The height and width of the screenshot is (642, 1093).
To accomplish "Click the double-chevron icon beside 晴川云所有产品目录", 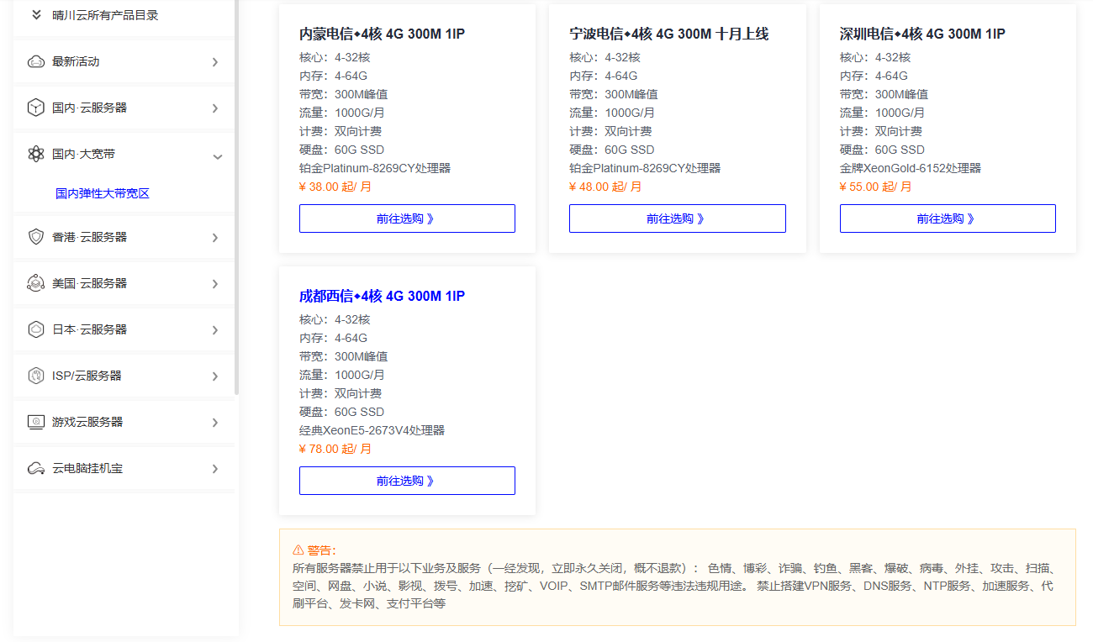I will pos(36,15).
